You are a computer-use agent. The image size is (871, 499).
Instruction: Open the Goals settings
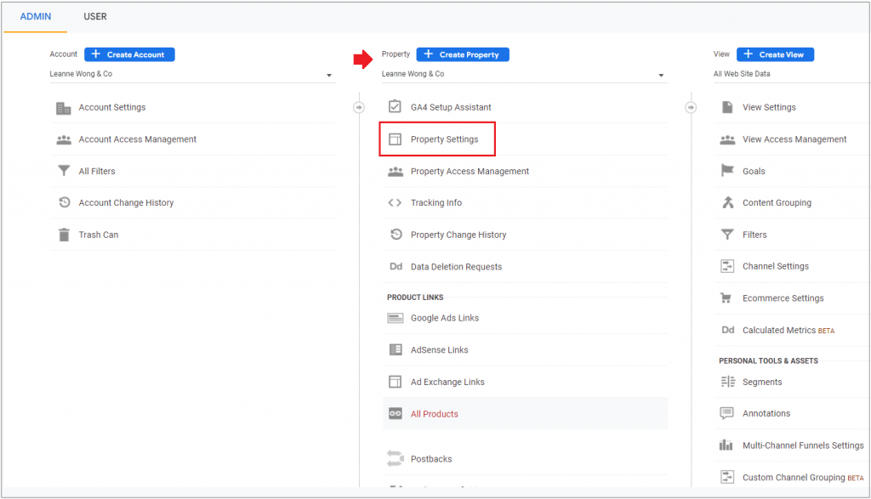tap(754, 172)
